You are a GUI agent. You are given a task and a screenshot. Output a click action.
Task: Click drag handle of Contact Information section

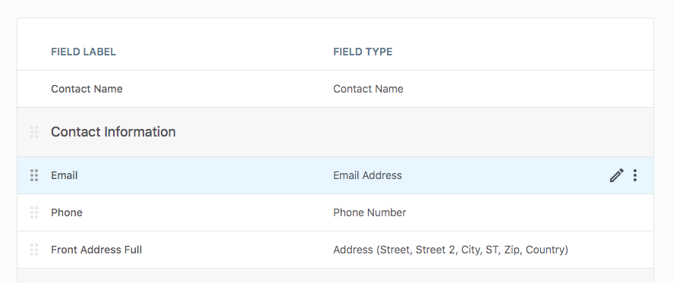pyautogui.click(x=34, y=132)
